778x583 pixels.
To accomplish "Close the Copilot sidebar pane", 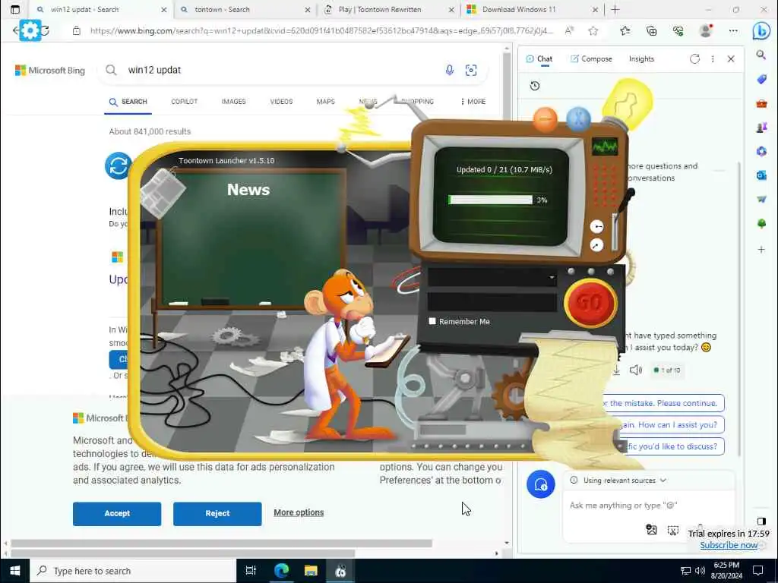I will [731, 58].
